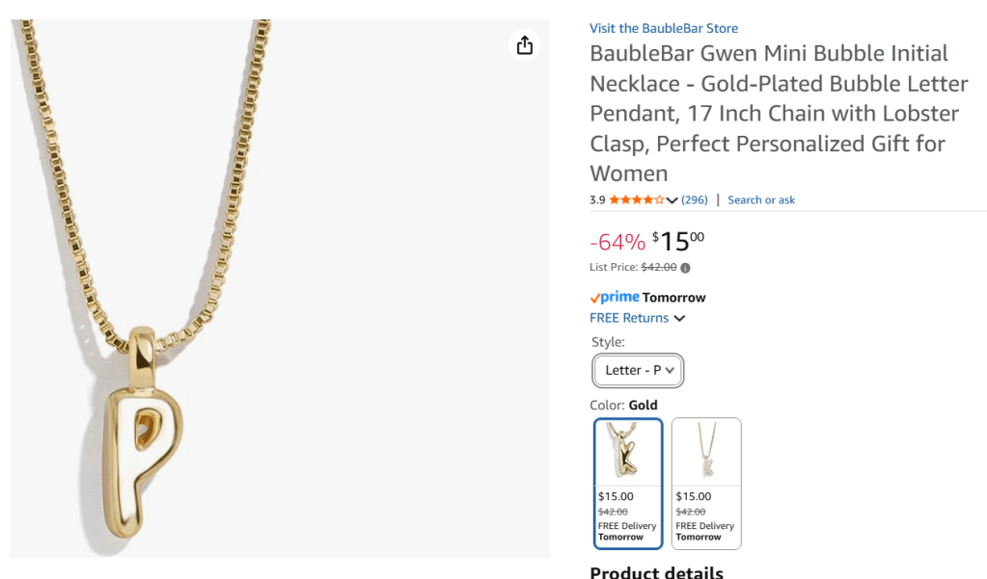987x579 pixels.
Task: Open the Letter - P style dropdown
Action: point(638,370)
